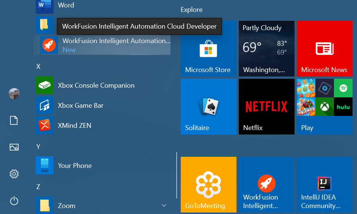Click the Zoom label in app list
This screenshot has height=214, width=357.
click(67, 206)
